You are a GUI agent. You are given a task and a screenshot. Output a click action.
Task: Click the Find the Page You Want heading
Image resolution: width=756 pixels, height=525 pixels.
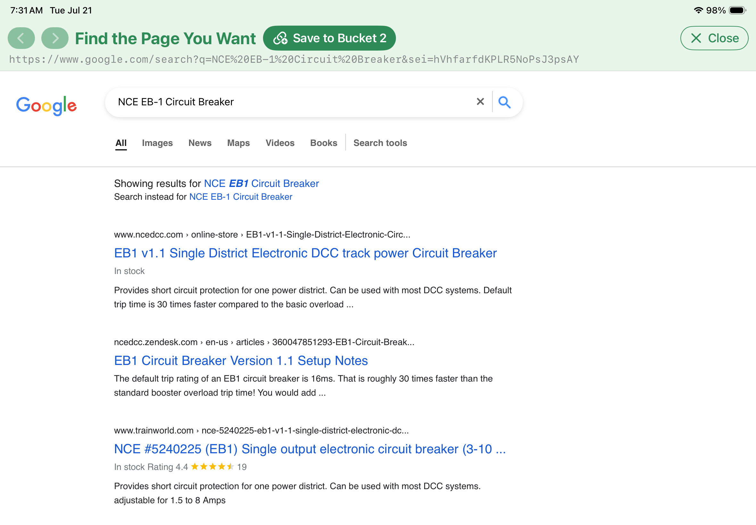(x=165, y=38)
